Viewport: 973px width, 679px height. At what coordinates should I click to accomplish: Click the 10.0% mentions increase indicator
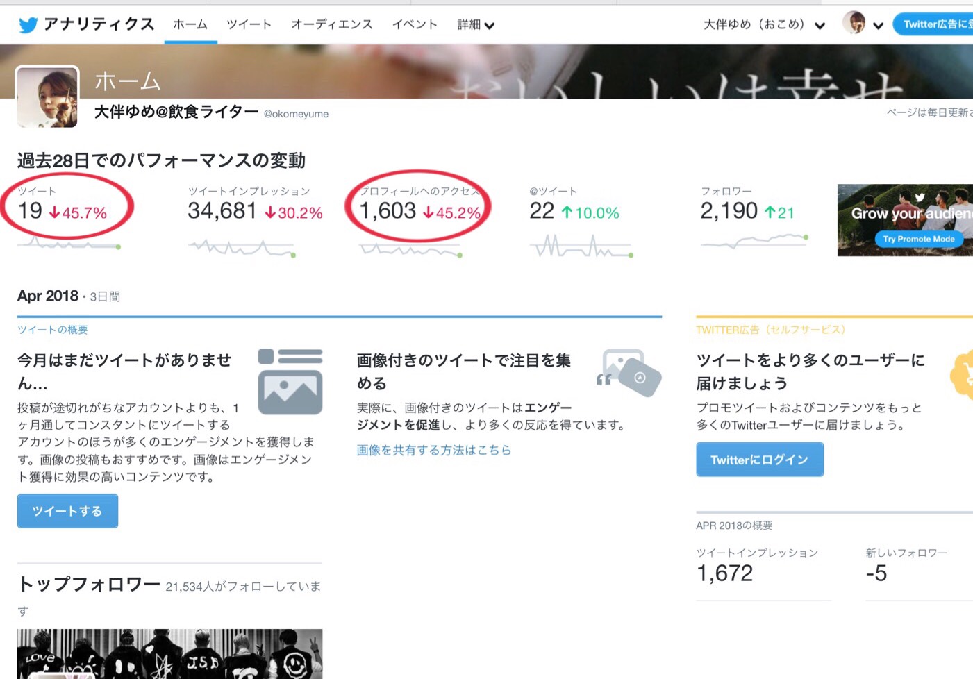(590, 212)
